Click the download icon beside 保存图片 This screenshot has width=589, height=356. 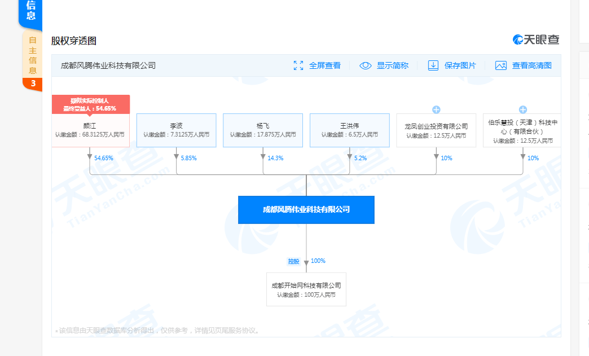(x=433, y=65)
